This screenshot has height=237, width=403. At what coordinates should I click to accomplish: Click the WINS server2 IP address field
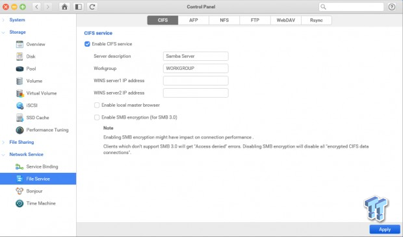pos(196,93)
